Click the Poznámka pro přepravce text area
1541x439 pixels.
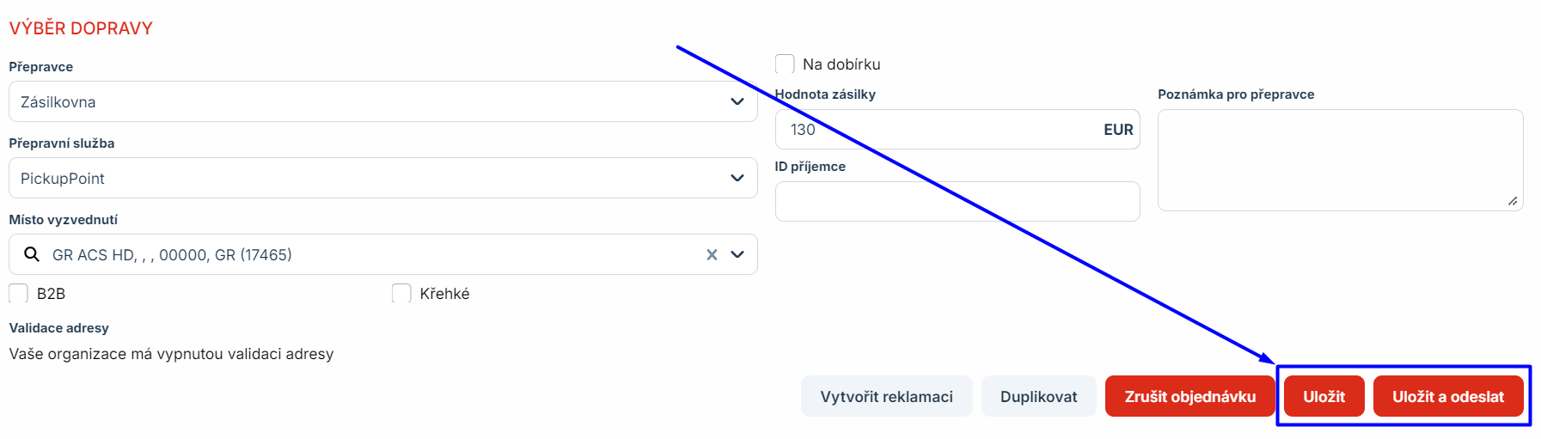coord(1339,159)
